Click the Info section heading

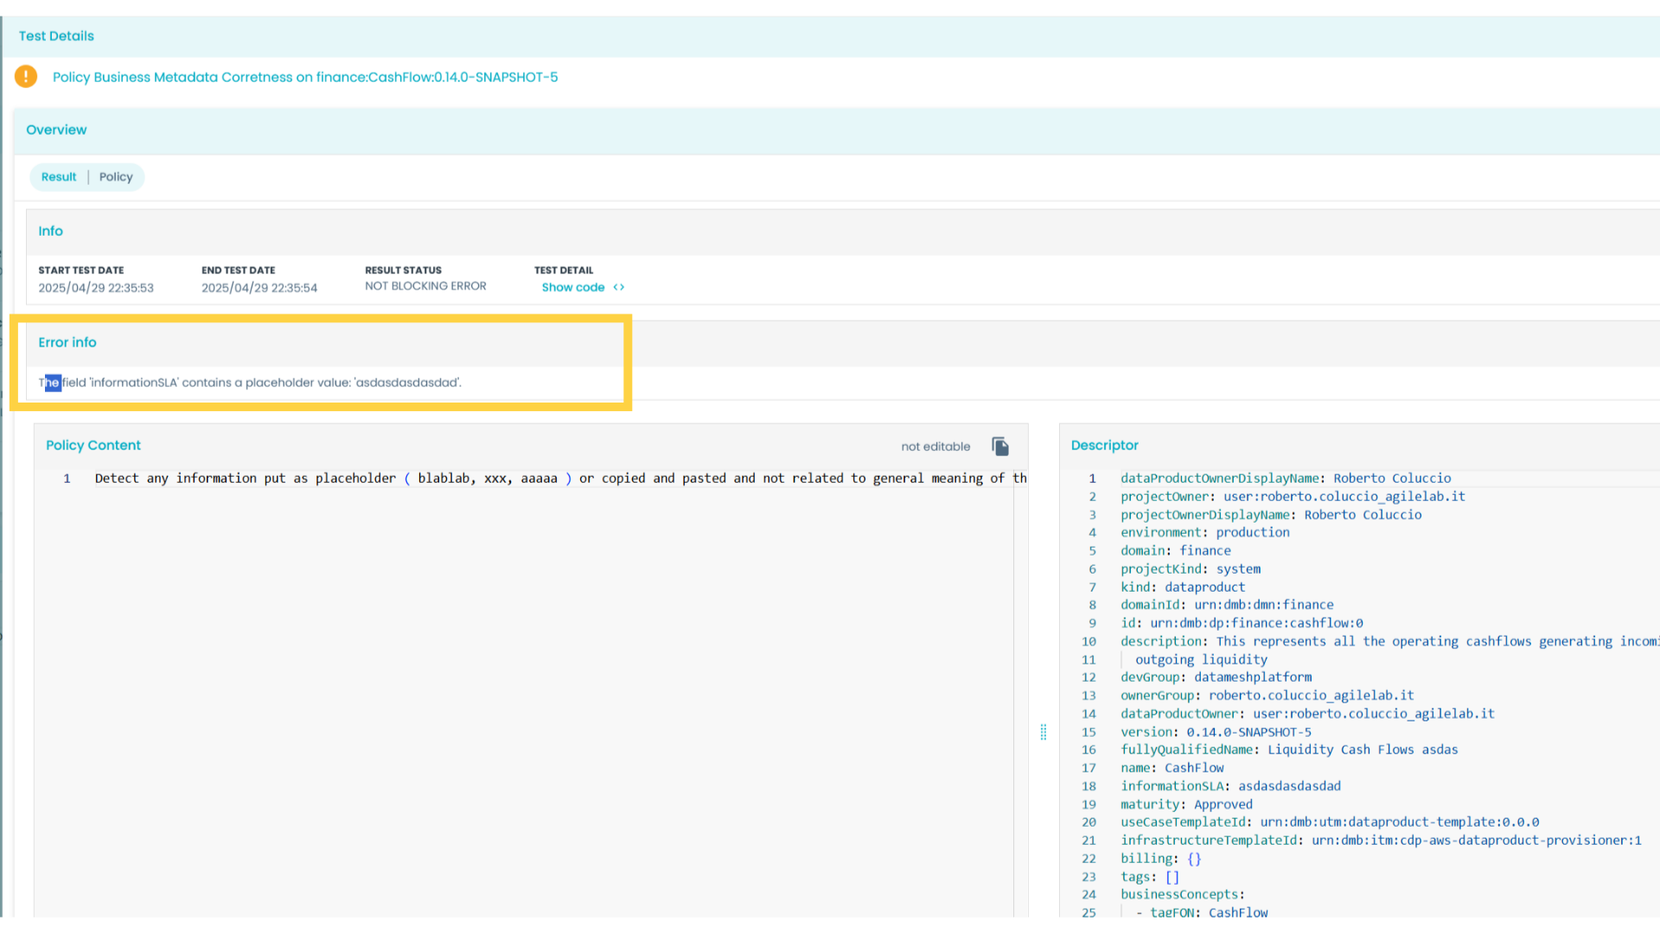pyautogui.click(x=50, y=231)
